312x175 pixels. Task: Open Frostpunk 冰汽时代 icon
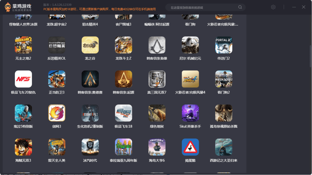click(x=90, y=147)
